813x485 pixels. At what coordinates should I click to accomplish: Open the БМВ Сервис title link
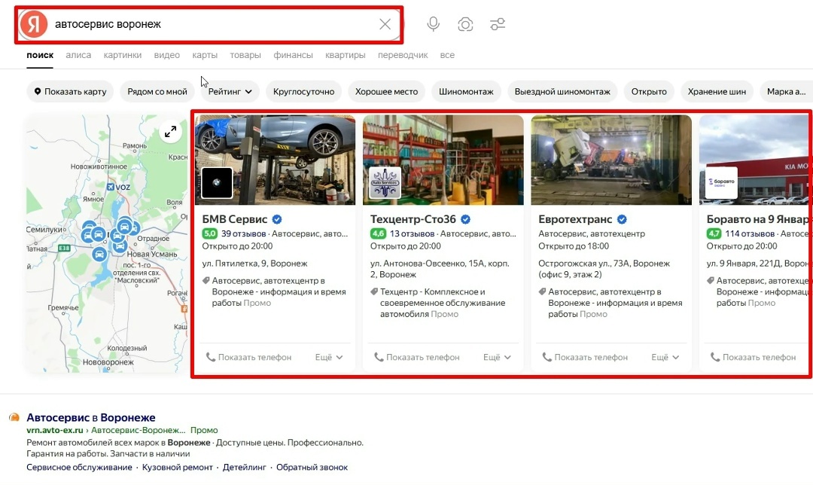point(235,219)
